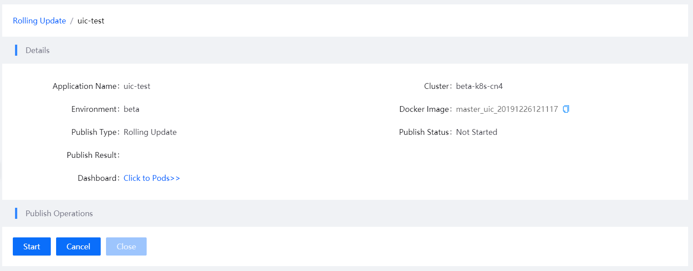Click the Details section header

pyautogui.click(x=38, y=50)
